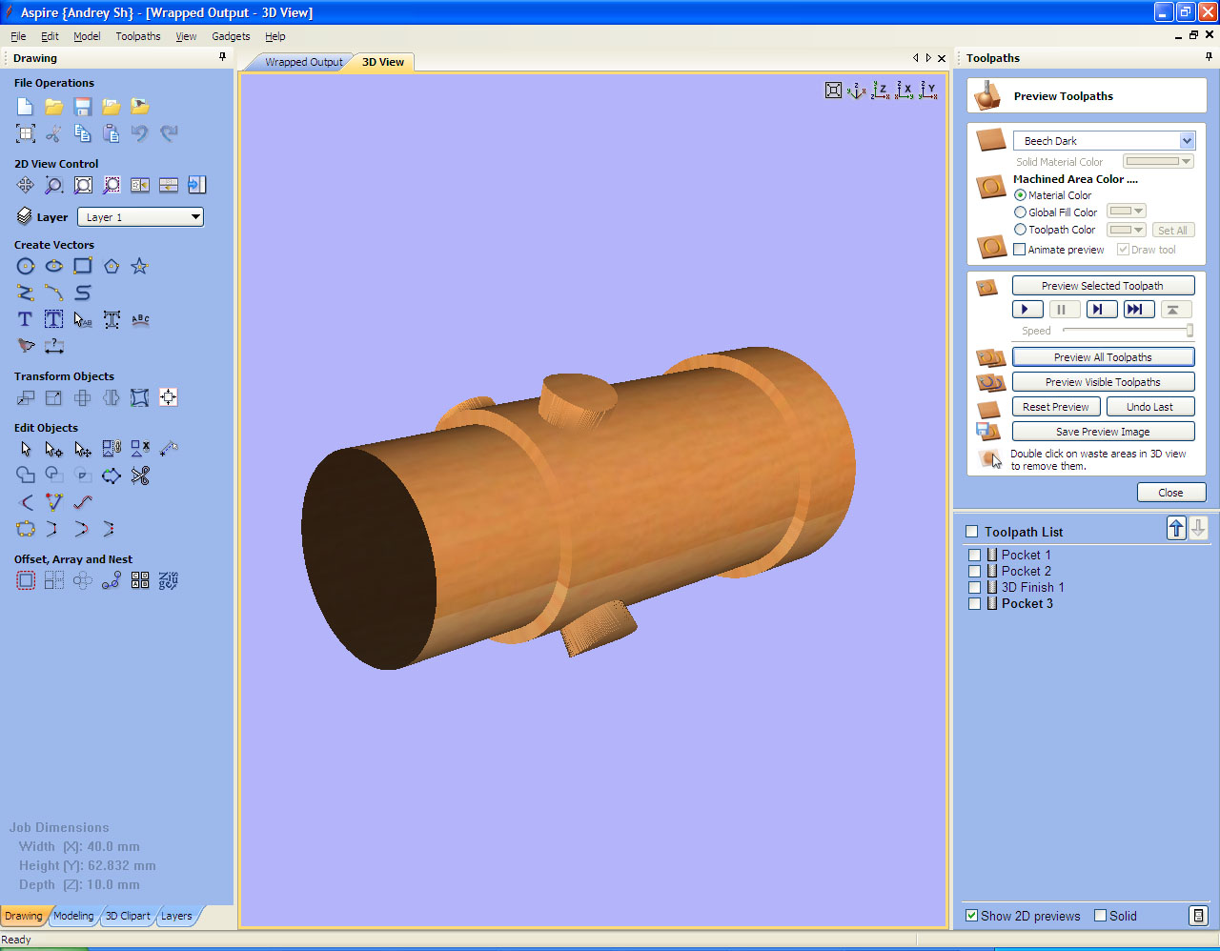This screenshot has height=951, width=1220.
Task: Click the scissors Cut icon under File Operations
Action: [54, 133]
